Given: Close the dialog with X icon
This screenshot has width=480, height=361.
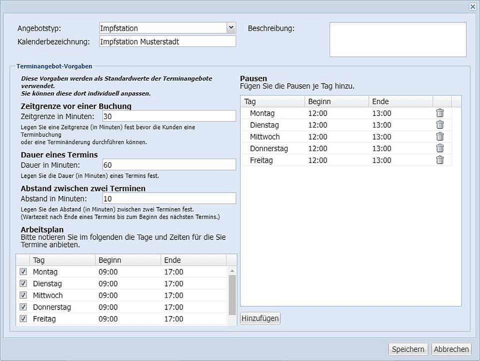Looking at the screenshot, I should (472, 6).
